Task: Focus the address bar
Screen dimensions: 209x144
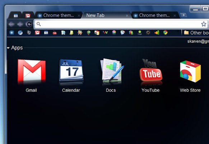Action: 121,24
